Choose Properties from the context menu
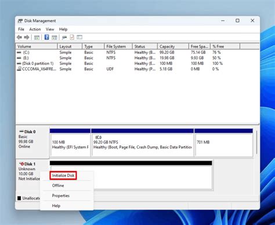This screenshot has width=275, height=225. point(60,195)
